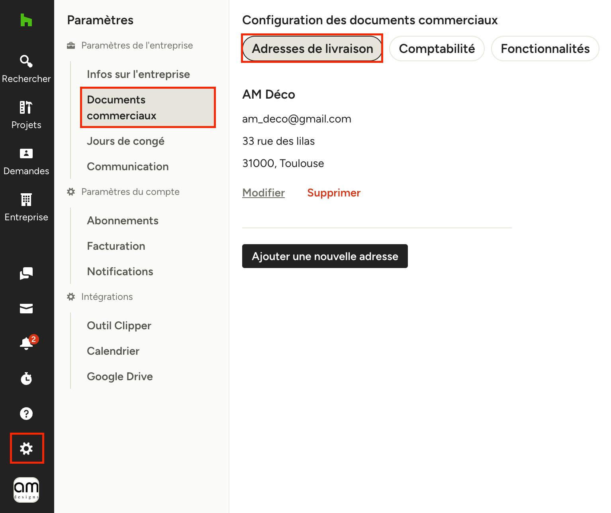Screen dimensions: 611x513
Task: Click the settings gear icon
Action: [26, 449]
